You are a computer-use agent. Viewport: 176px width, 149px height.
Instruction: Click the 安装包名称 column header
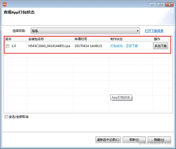coord(50,39)
